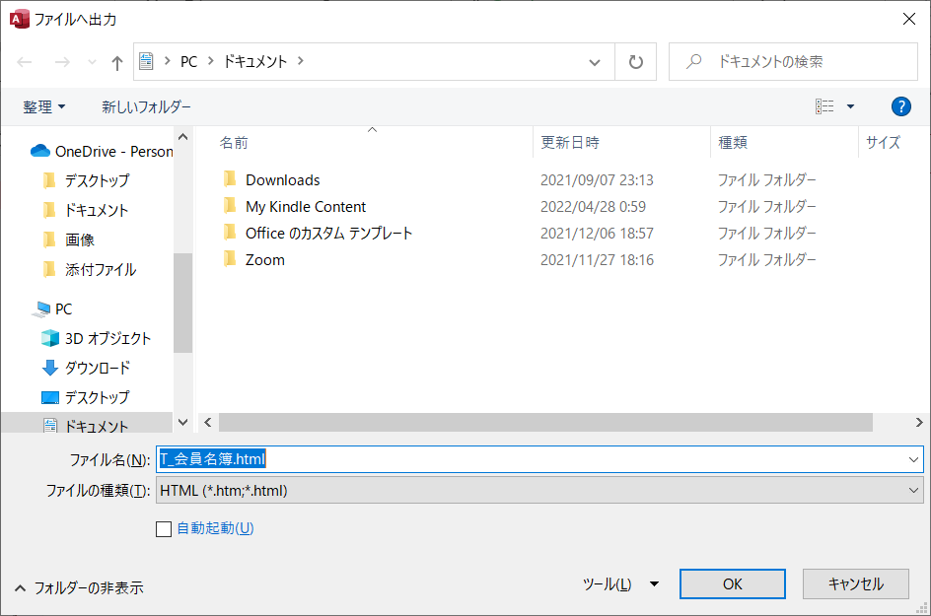This screenshot has width=931, height=616.
Task: Click the Access icon in the title bar
Action: point(17,18)
